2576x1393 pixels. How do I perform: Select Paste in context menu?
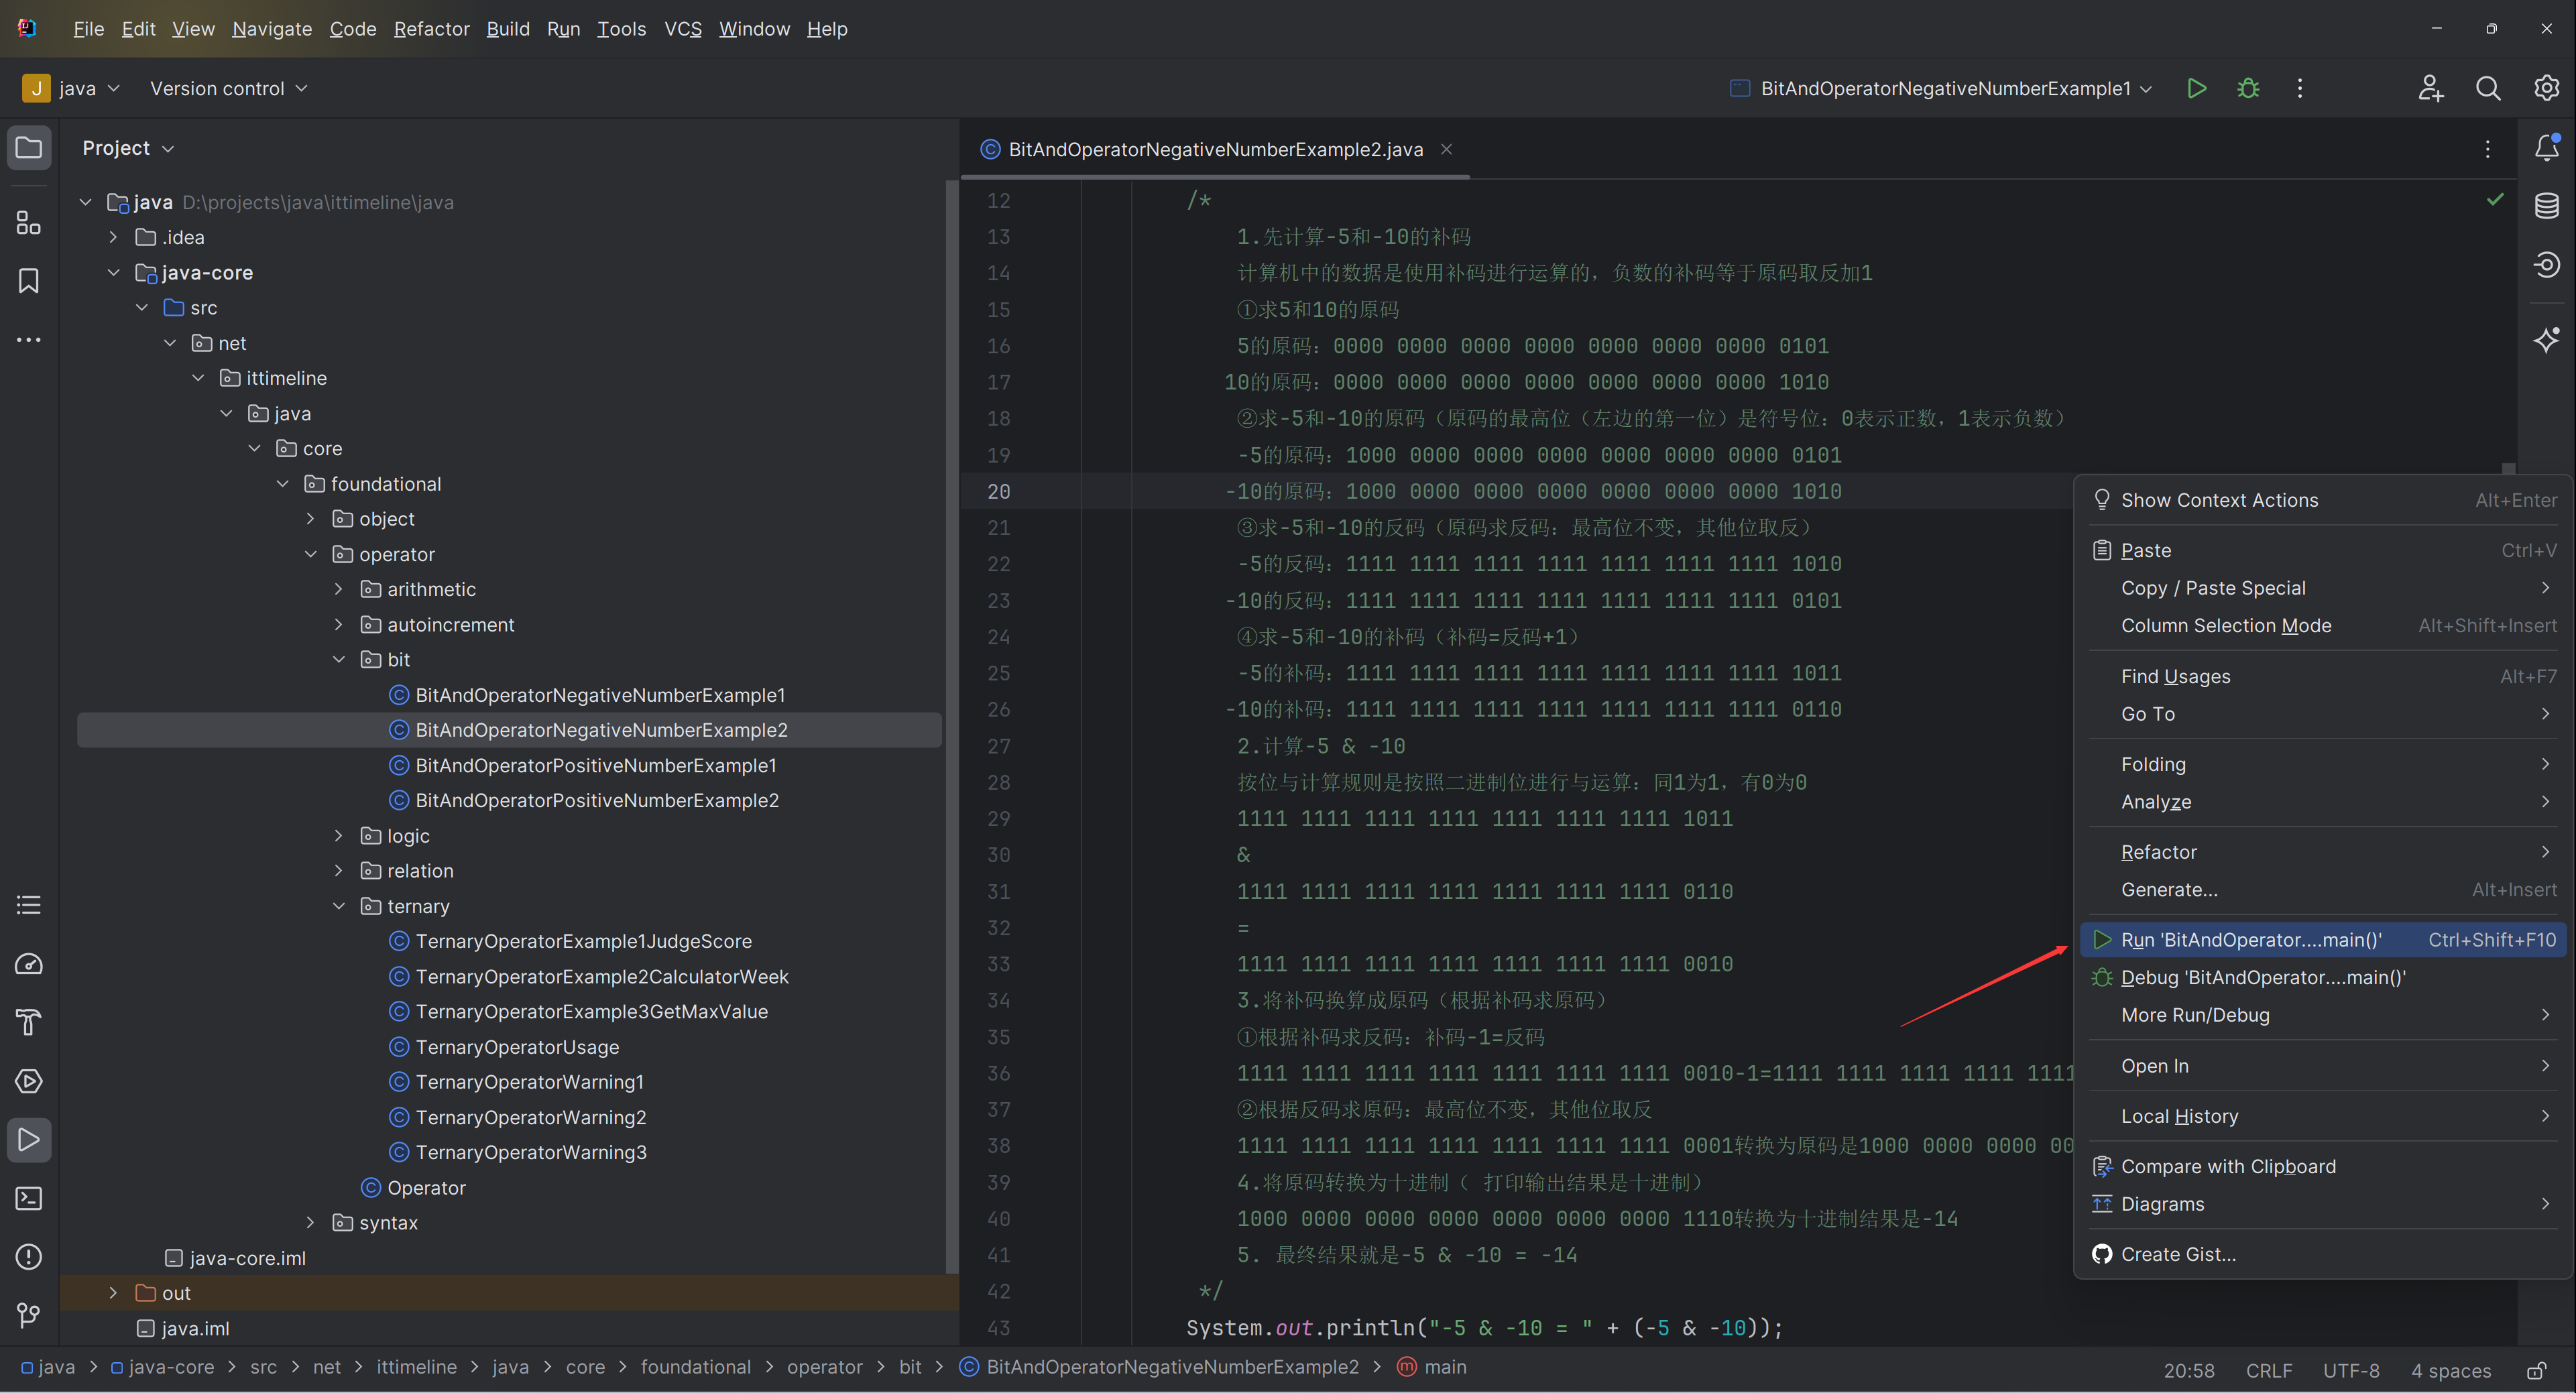[x=2323, y=550]
